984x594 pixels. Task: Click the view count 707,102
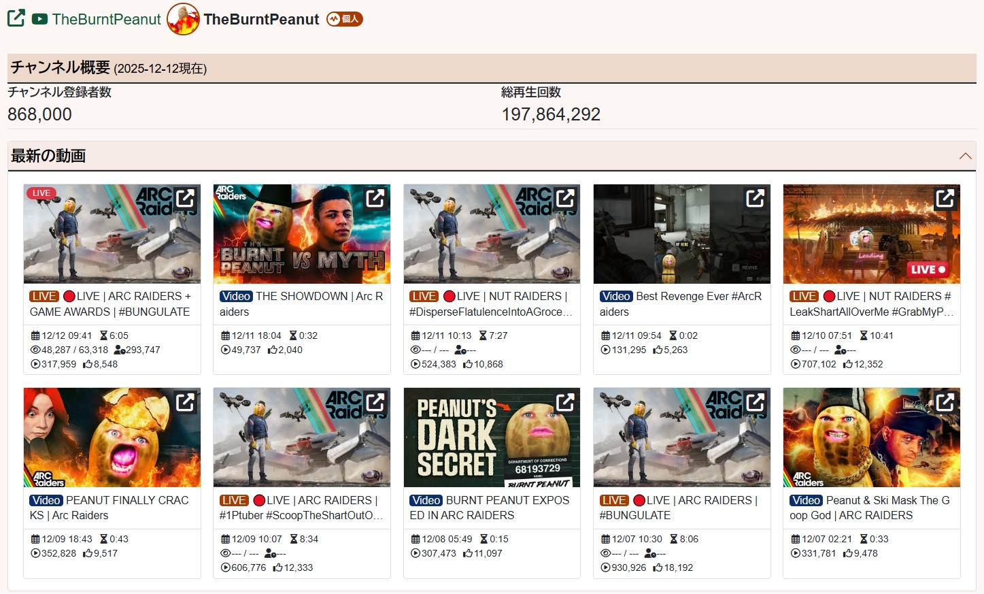819,364
